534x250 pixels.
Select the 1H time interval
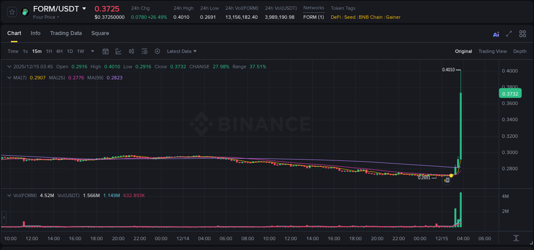pyautogui.click(x=49, y=51)
